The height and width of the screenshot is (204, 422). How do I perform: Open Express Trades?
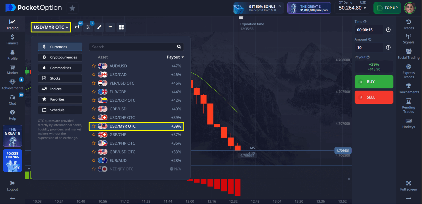tap(409, 71)
